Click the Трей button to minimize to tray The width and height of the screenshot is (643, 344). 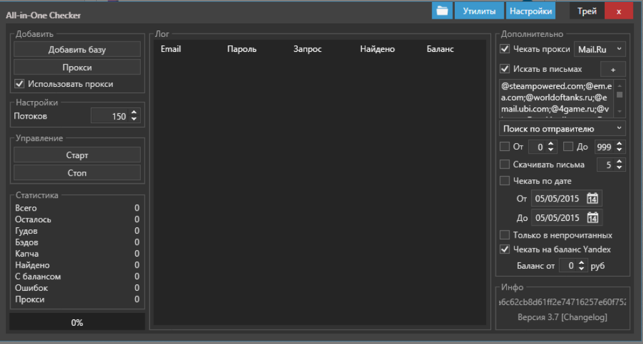click(x=587, y=11)
